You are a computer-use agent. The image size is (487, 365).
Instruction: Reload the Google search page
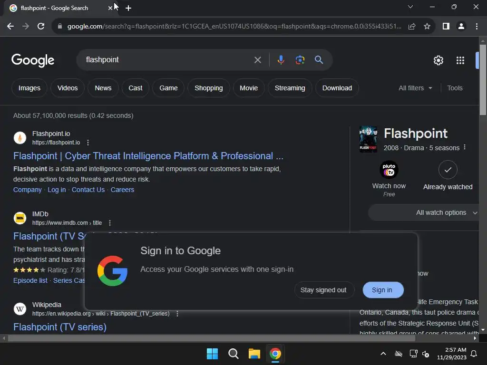click(41, 27)
